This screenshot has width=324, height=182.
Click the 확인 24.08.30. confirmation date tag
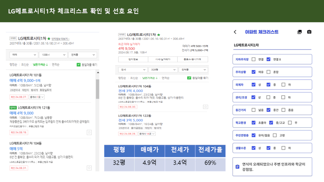click(127, 107)
